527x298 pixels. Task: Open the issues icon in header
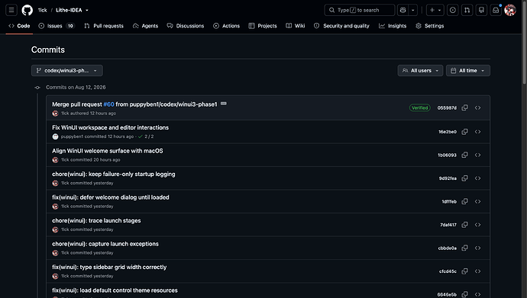(453, 10)
